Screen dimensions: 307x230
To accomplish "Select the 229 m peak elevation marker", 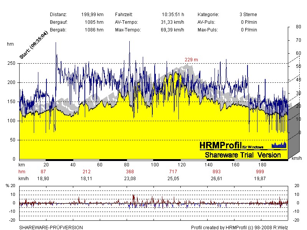I will point(191,60).
